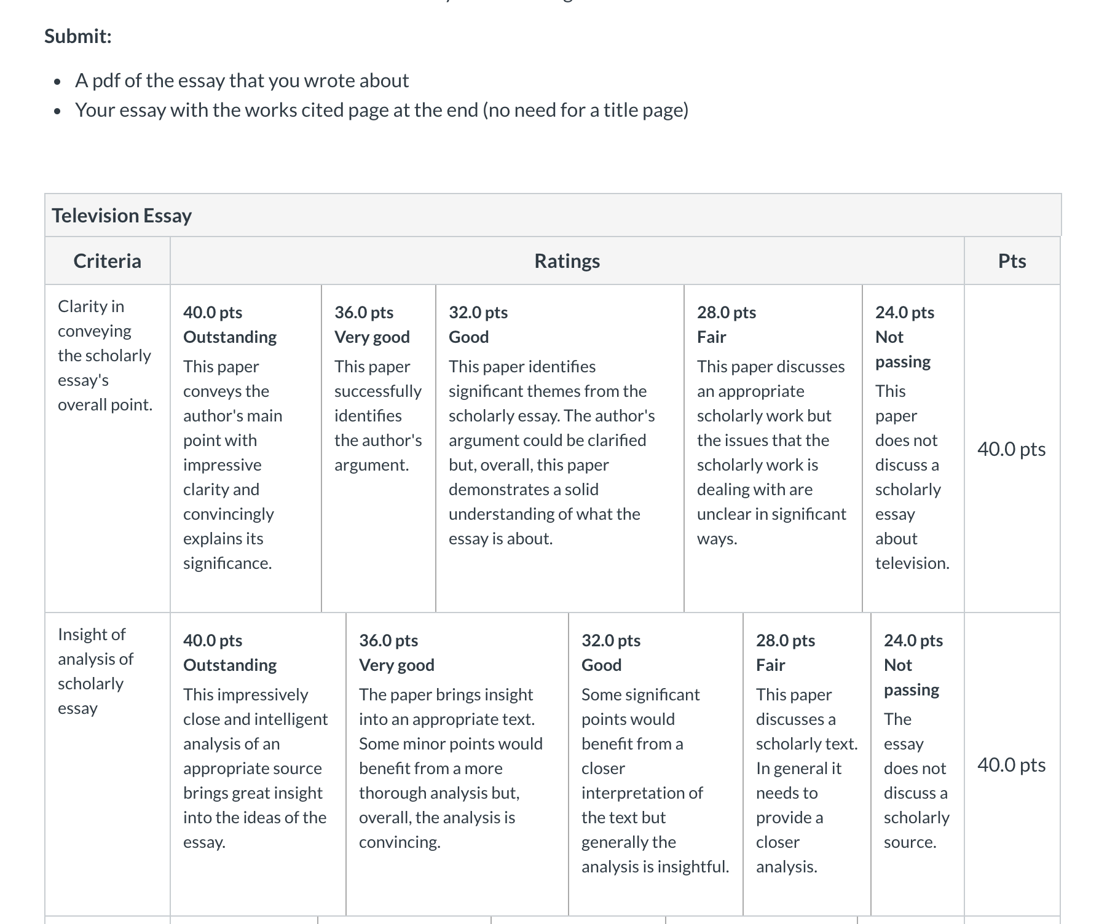
Task: Pick 24.0 pts Not passing for Insight
Action: click(x=918, y=764)
